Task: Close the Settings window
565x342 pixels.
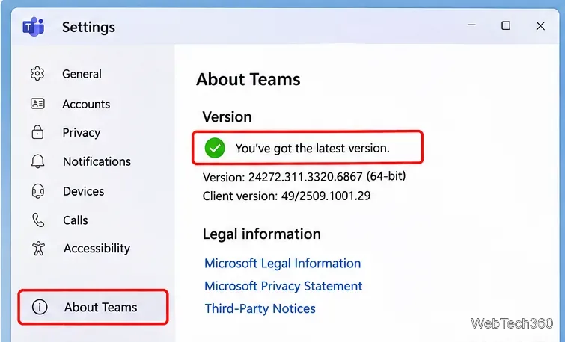Action: point(540,26)
